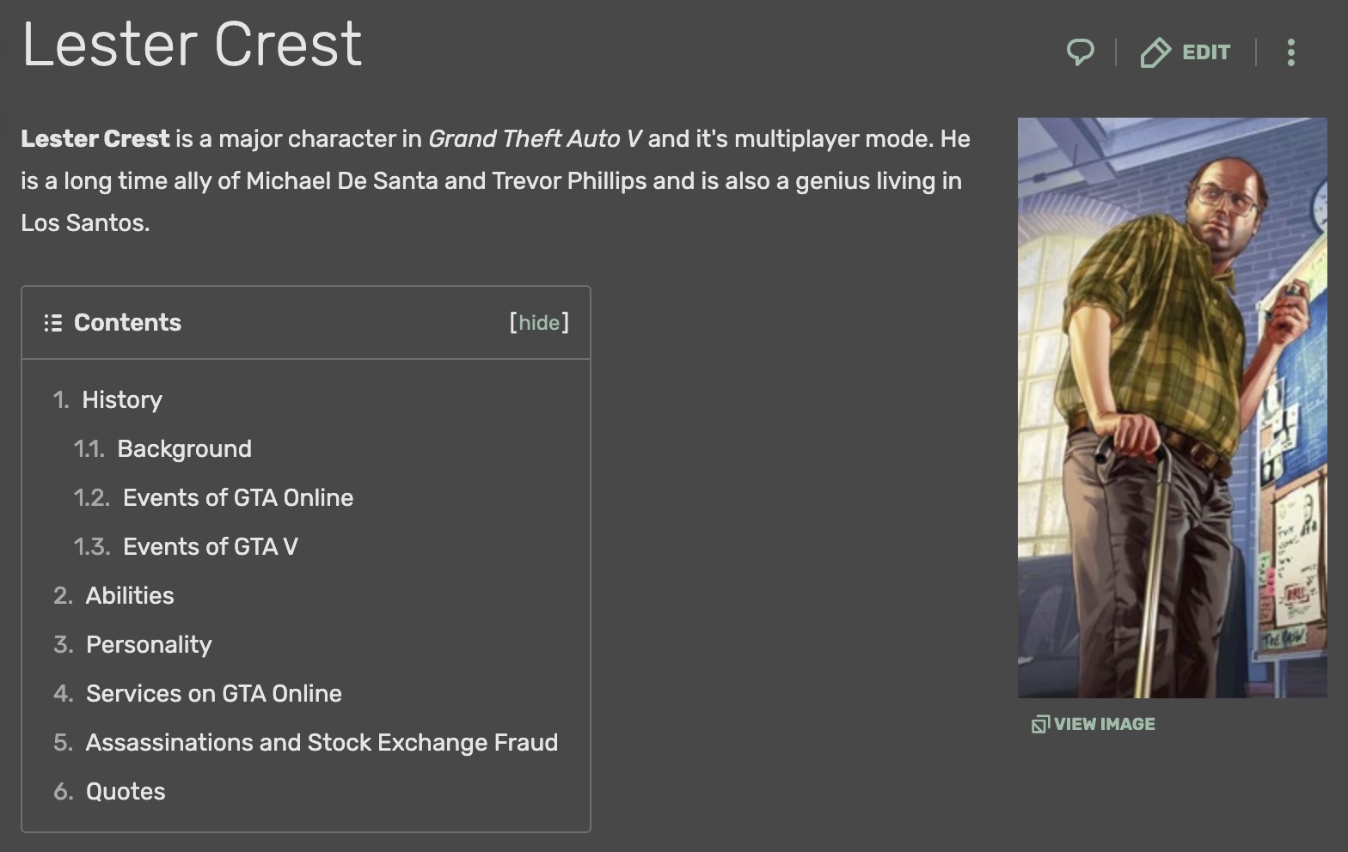Viewport: 1348px width, 852px height.
Task: Go to the Background subsection
Action: click(184, 449)
